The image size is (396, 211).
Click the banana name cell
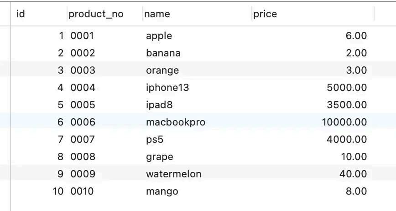[x=163, y=53]
